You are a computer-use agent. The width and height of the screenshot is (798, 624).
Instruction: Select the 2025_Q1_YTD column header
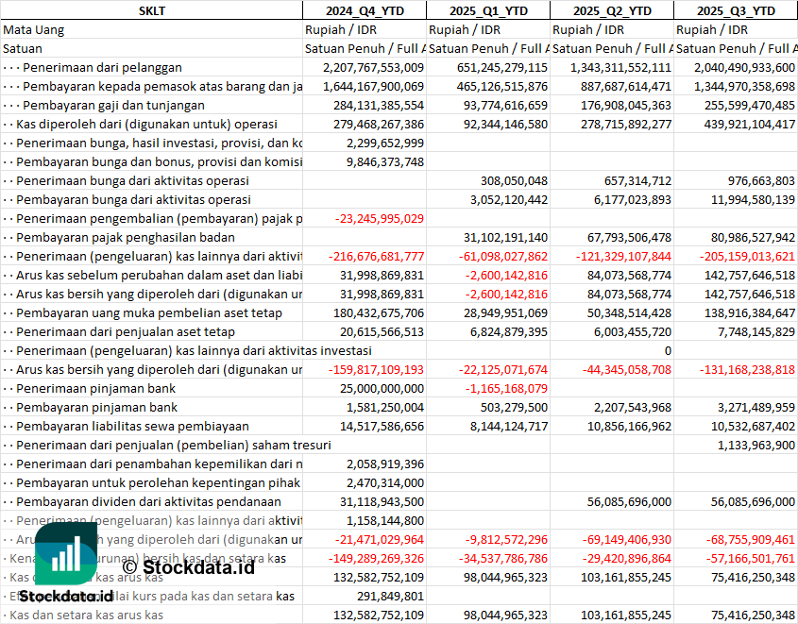pos(487,10)
